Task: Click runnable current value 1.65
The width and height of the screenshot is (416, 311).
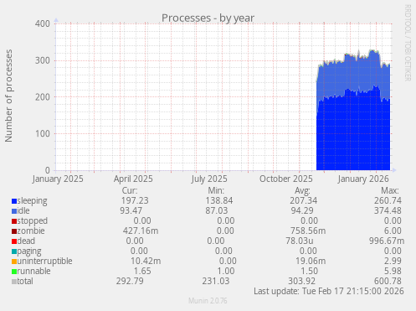Action: 142,271
